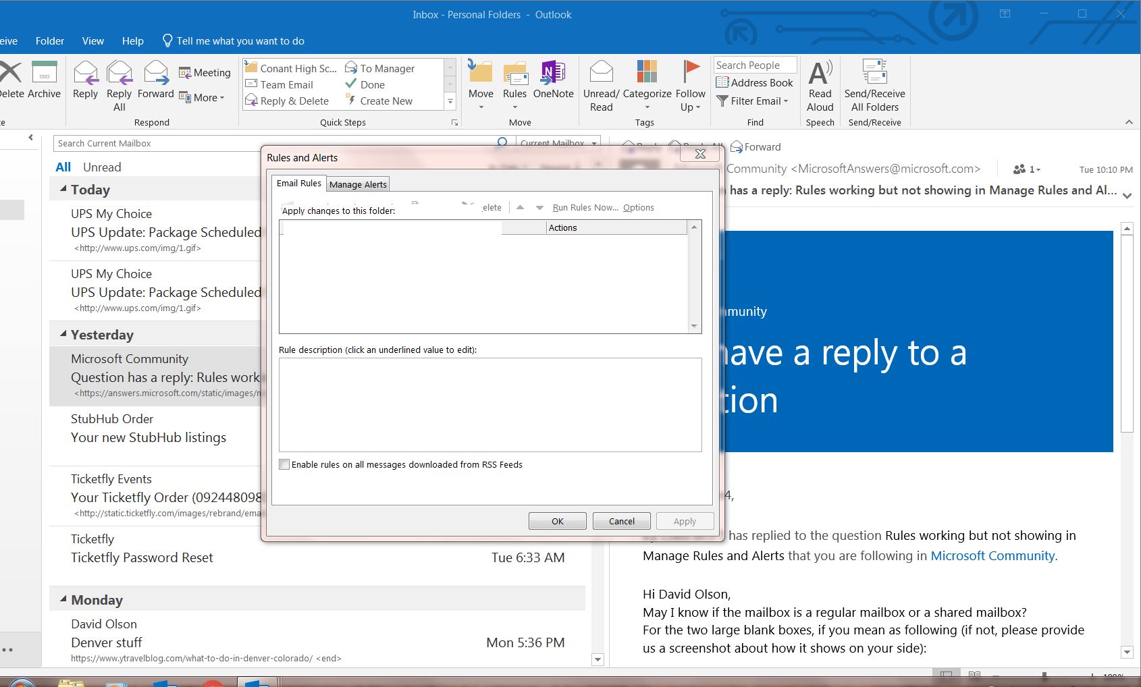
Task: Toggle Unread/Read status
Action: [x=601, y=86]
